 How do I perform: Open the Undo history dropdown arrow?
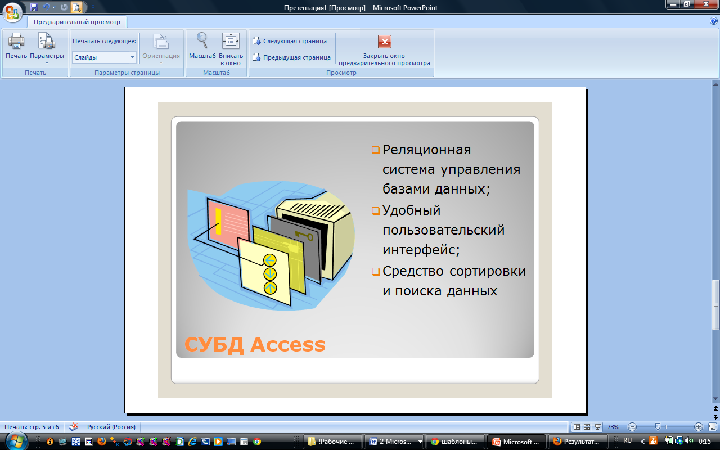tap(54, 8)
